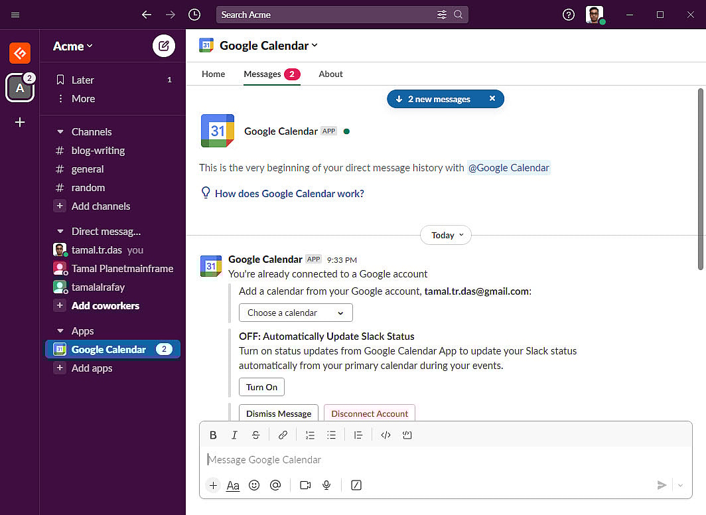This screenshot has width=706, height=515.
Task: Open the Google Calendar header dropdown
Action: [x=269, y=46]
